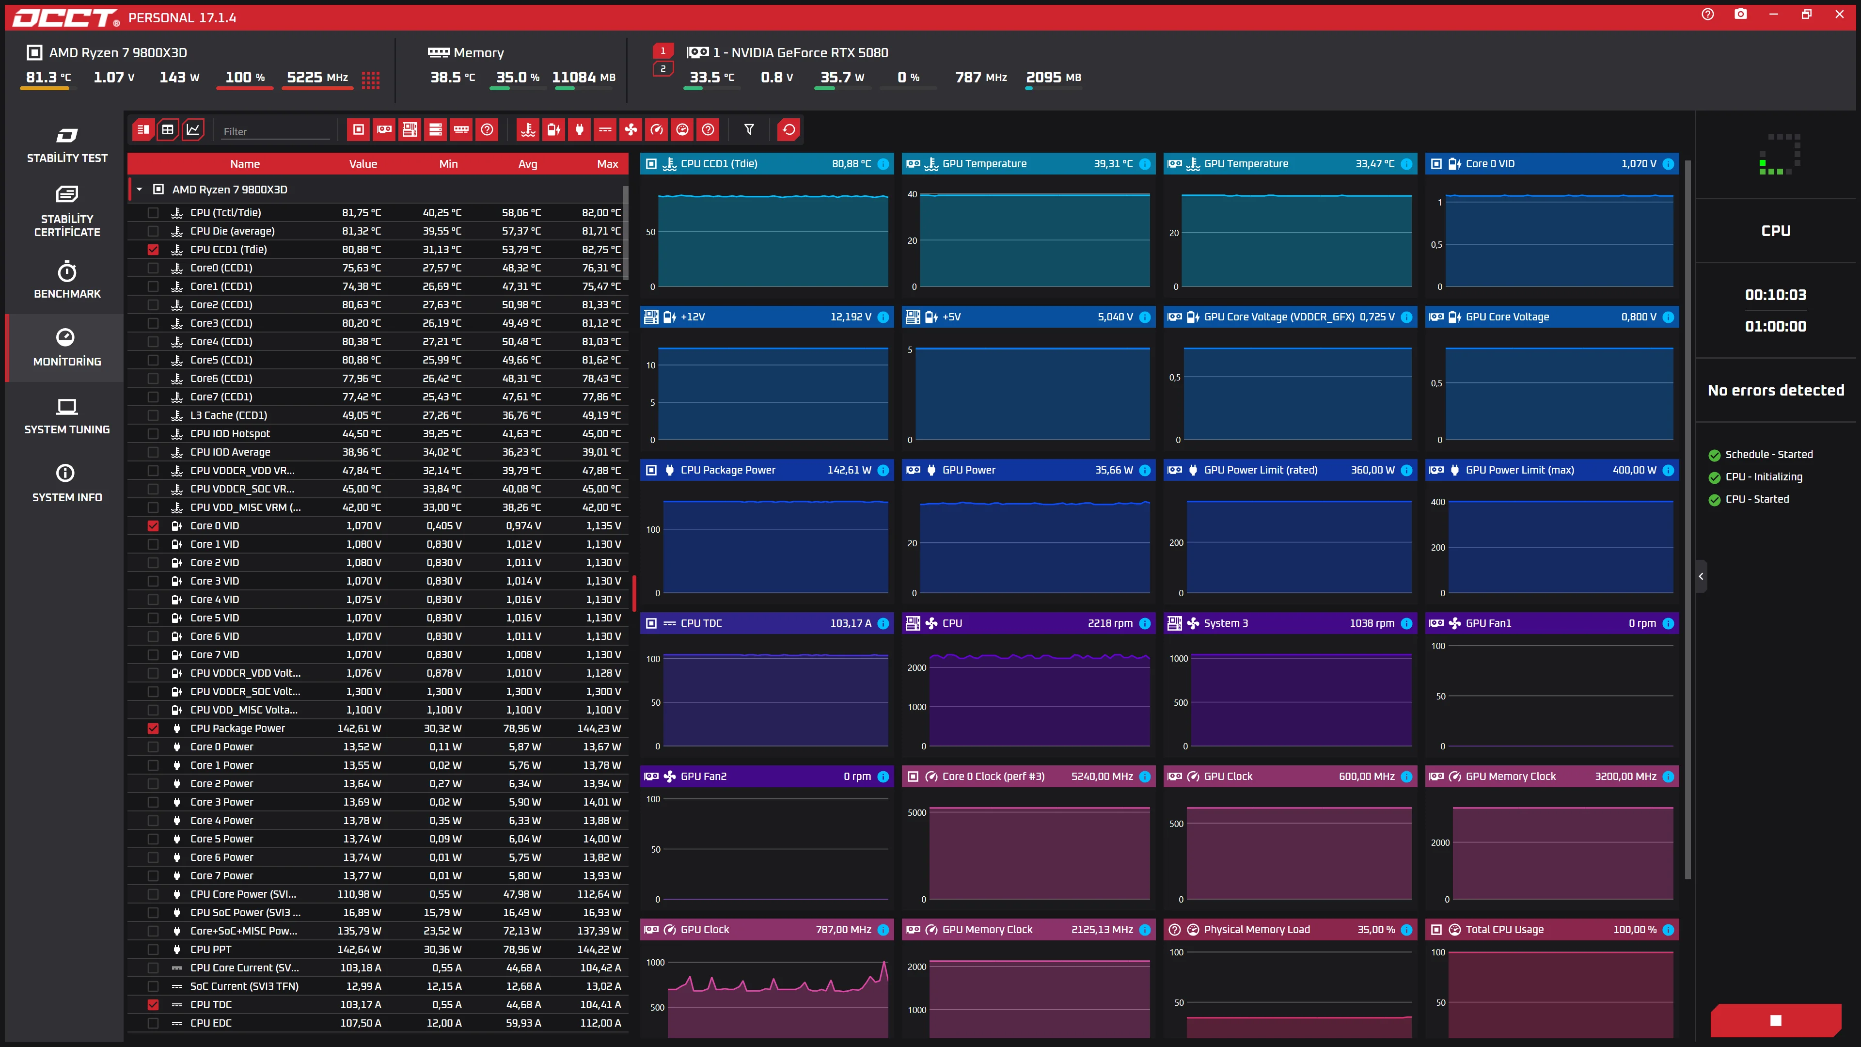Toggle the motherboard hardware filter icon
Screen dimensions: 1861x1047
click(410, 130)
